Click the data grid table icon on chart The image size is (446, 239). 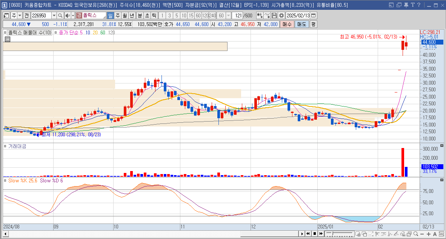[x=8, y=39]
